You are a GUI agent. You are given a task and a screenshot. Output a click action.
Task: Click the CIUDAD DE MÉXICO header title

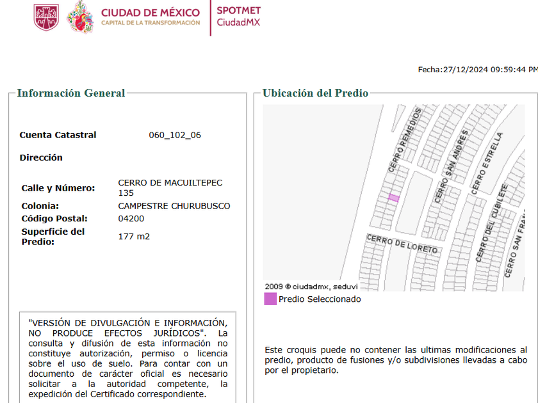click(x=151, y=13)
